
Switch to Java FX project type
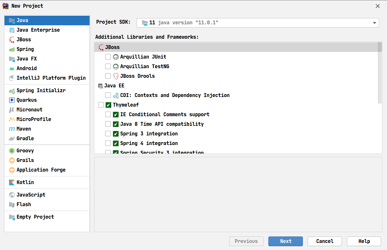47,59
